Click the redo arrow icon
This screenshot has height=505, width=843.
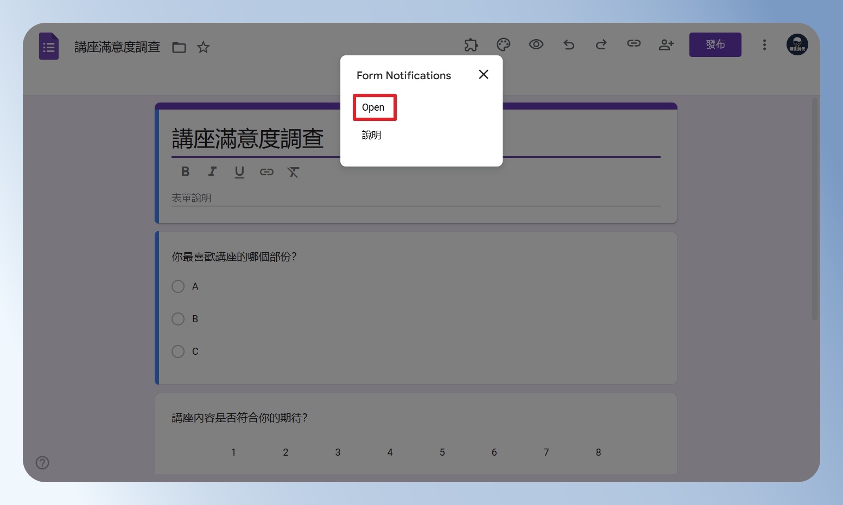tap(601, 44)
